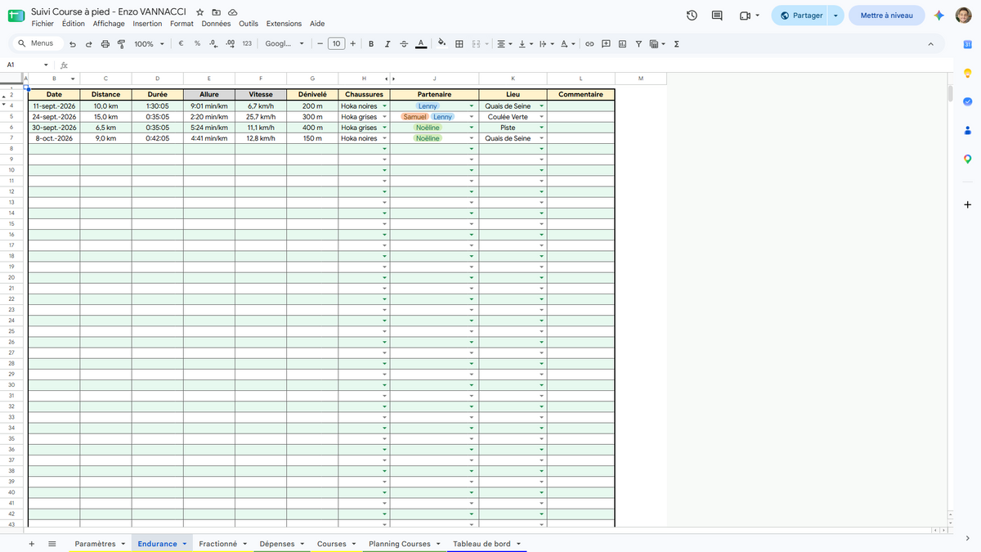Open the font family dropdown
This screenshot has height=552, width=981.
(284, 44)
